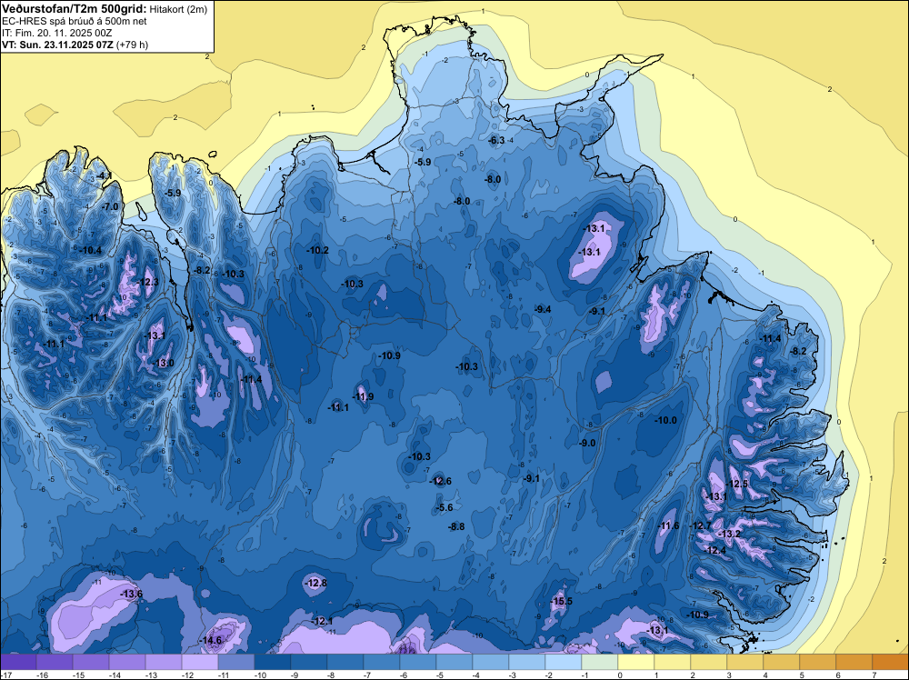Click the -15.5 temperature value on map
909x680 pixels.
(561, 601)
